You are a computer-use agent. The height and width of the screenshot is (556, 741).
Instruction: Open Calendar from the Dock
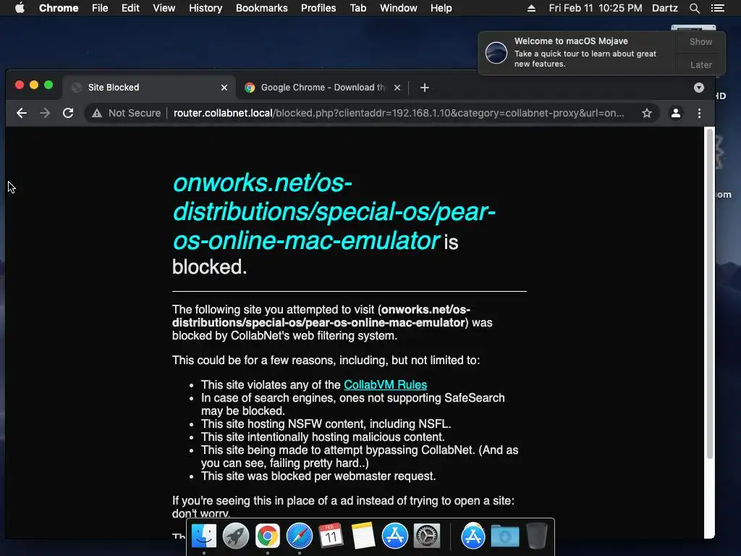click(x=331, y=536)
